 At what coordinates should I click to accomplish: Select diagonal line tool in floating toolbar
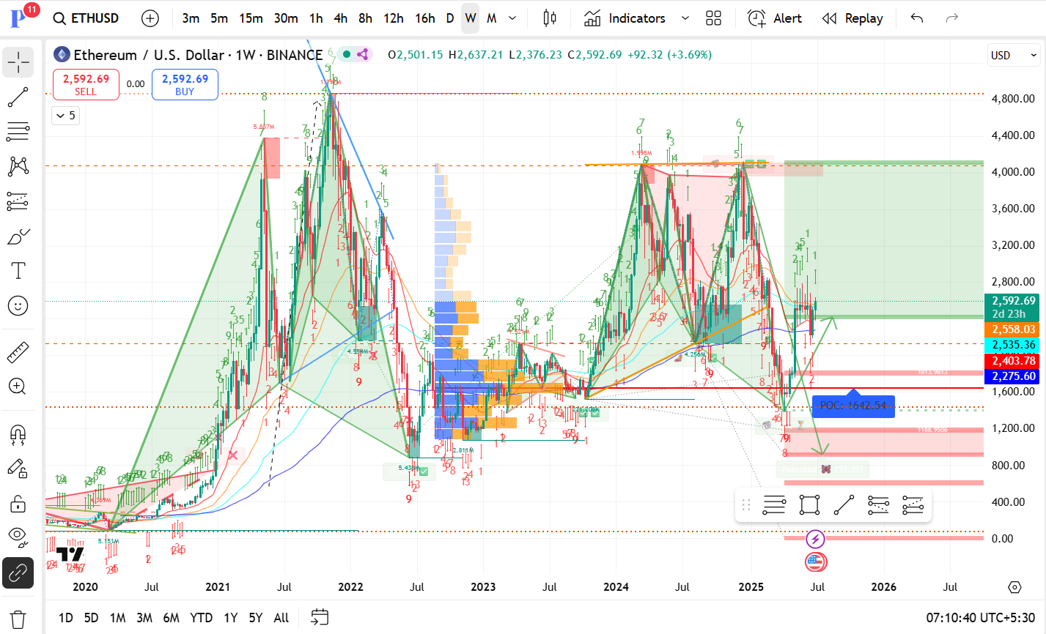844,504
